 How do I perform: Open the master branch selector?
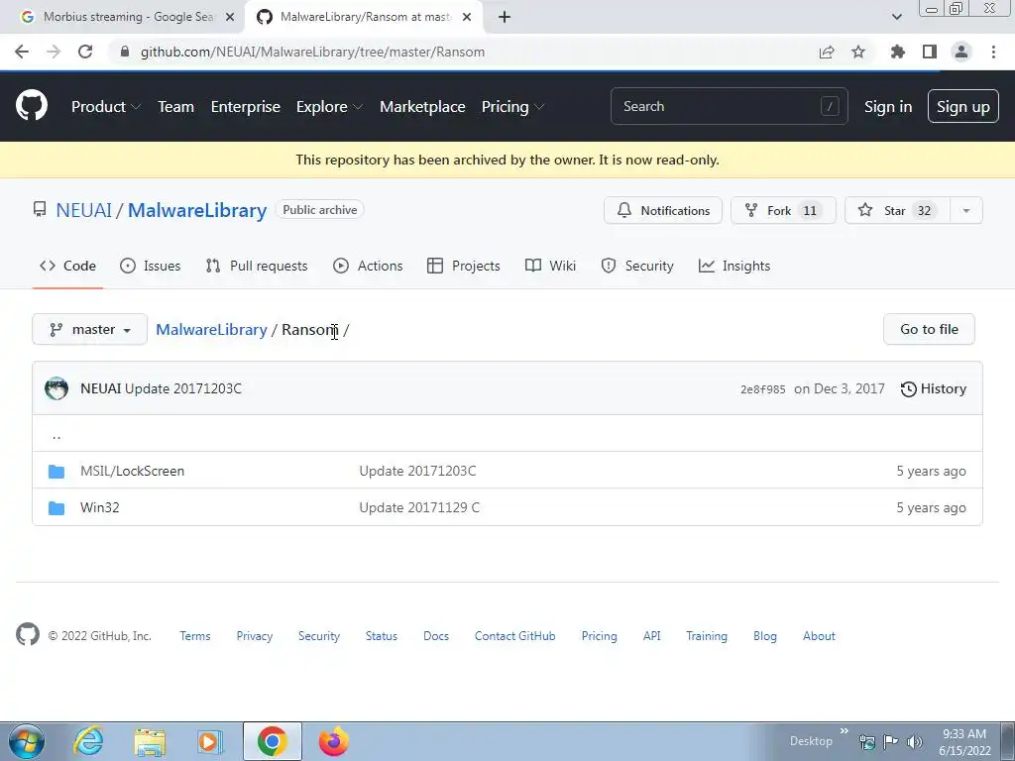[x=90, y=329]
